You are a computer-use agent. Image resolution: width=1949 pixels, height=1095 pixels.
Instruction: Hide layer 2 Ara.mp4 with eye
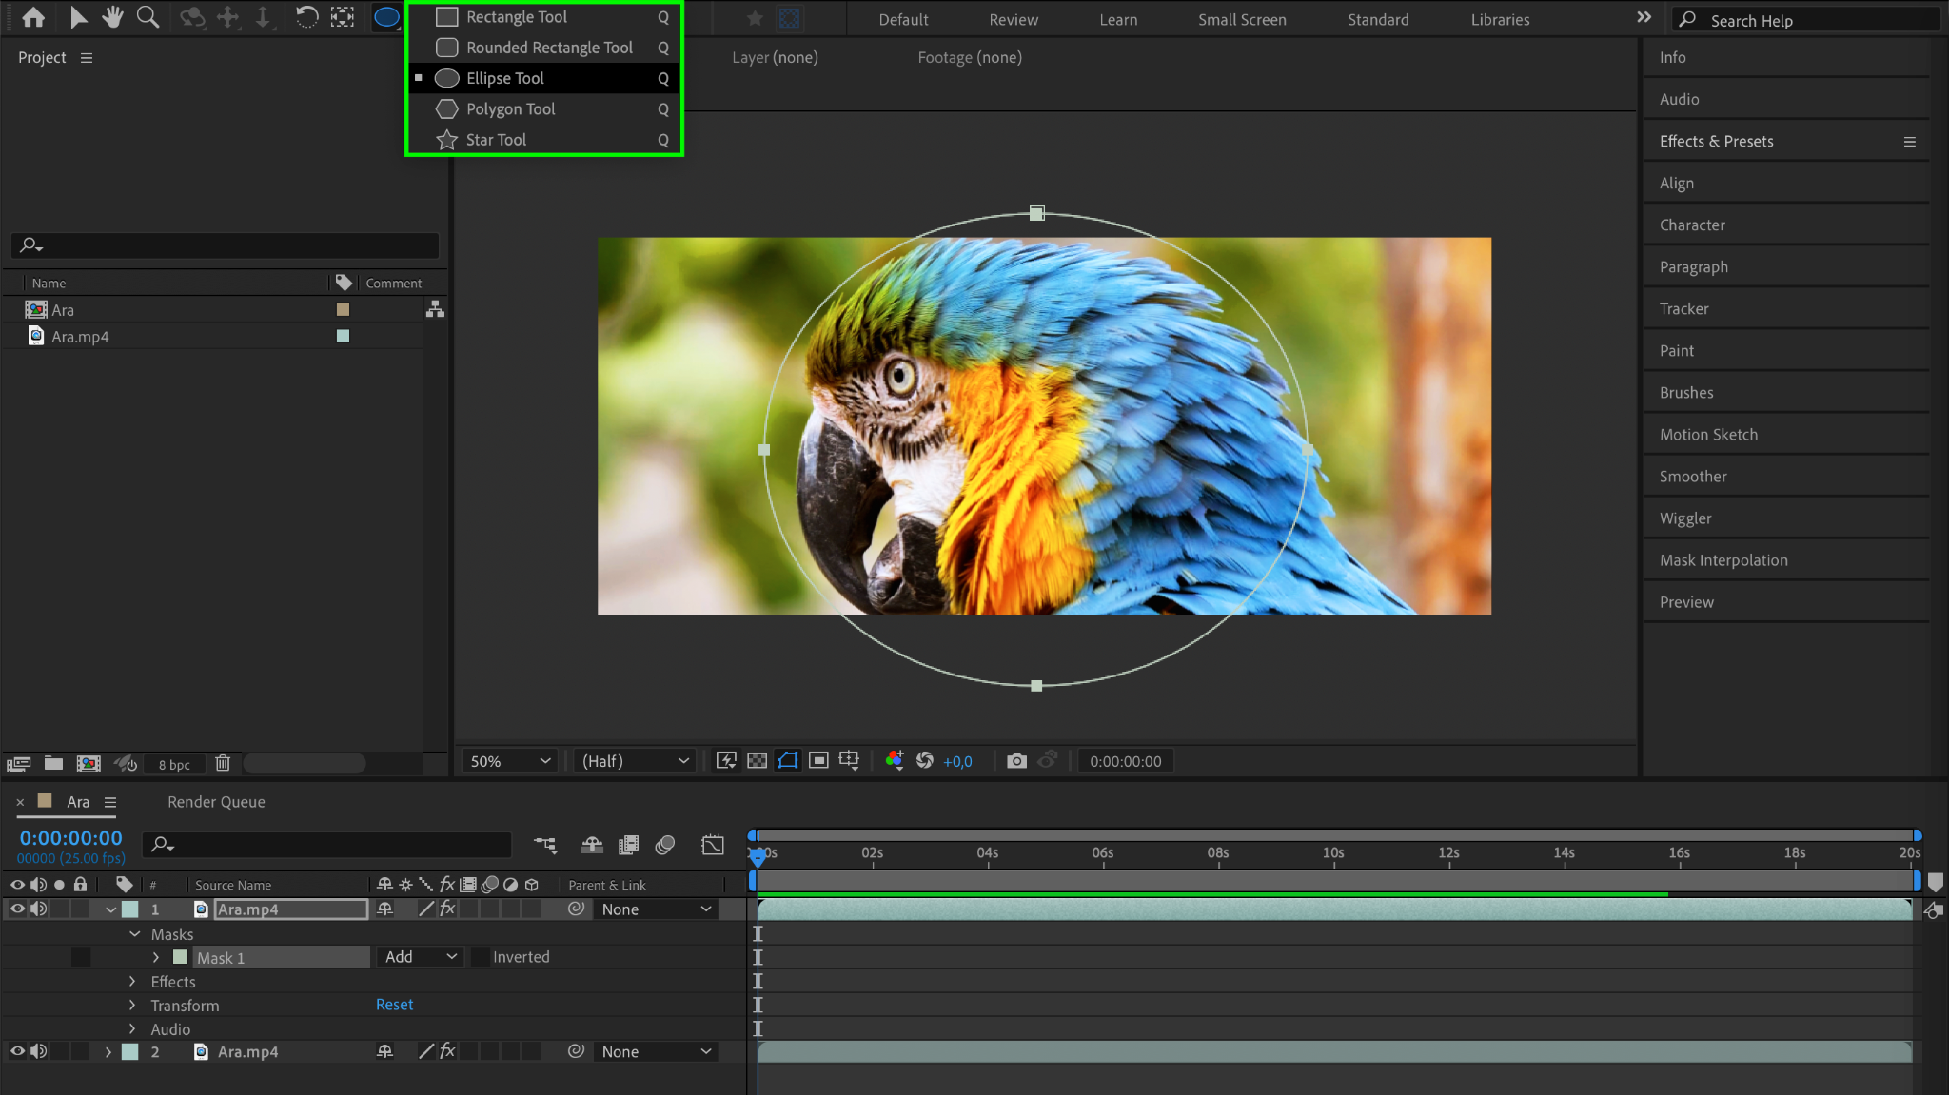[x=17, y=1052]
